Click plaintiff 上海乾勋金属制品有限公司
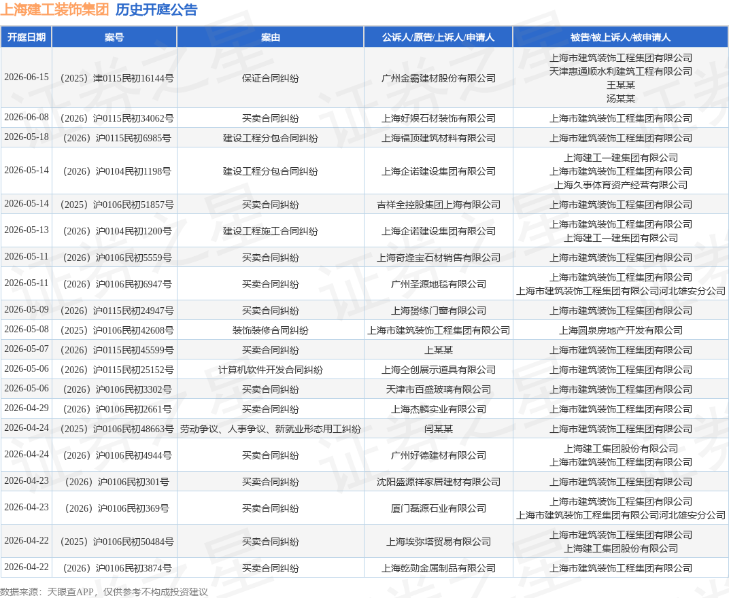Screen dimensions: 729x598 (439, 568)
